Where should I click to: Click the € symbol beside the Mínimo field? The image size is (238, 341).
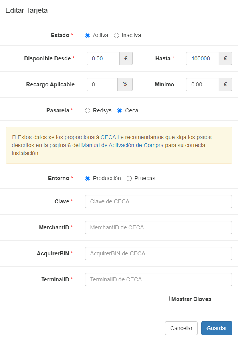tap(226, 84)
